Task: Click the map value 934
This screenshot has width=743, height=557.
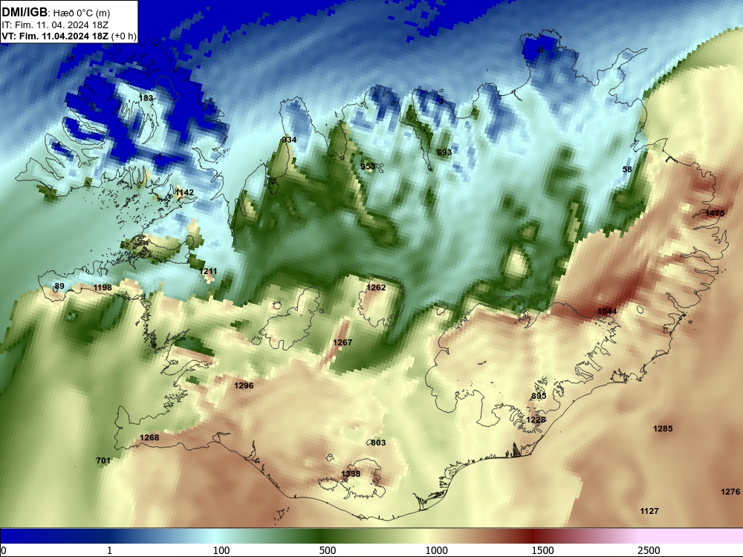Action: pyautogui.click(x=289, y=140)
